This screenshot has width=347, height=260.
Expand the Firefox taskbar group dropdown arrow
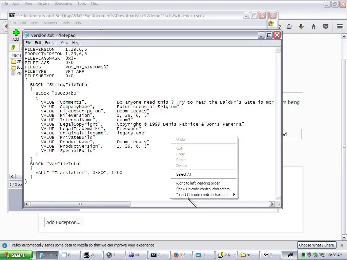point(190,255)
